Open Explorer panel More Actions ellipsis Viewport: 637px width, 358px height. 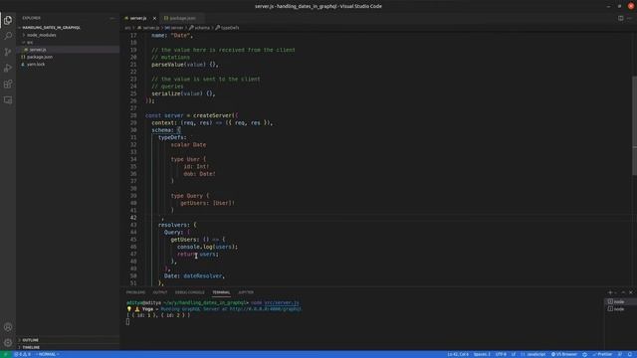coord(112,18)
